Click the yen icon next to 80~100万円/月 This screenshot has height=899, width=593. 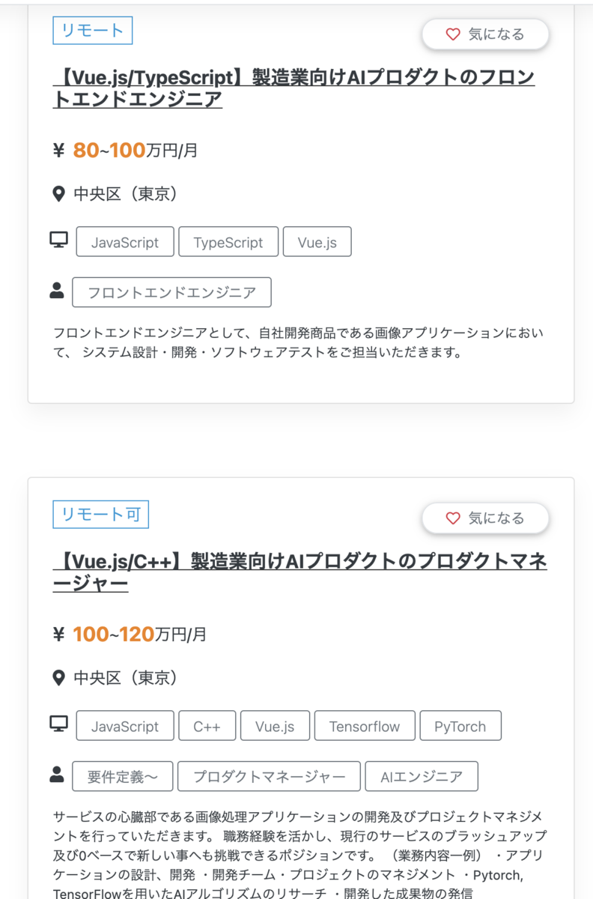pos(59,151)
